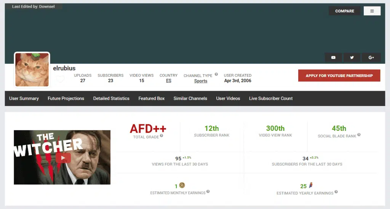Click the 'Last Edited by: Downsel' label
Screen dimensions: 390x209
click(34, 6)
